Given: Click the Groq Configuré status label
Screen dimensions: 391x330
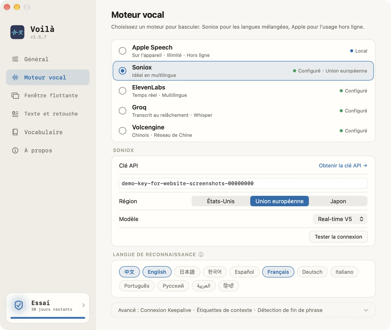Looking at the screenshot, I should click(353, 111).
